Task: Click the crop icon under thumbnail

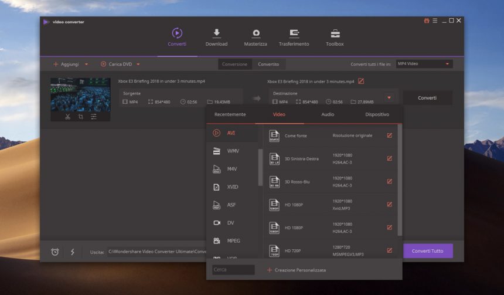Action: coord(80,117)
